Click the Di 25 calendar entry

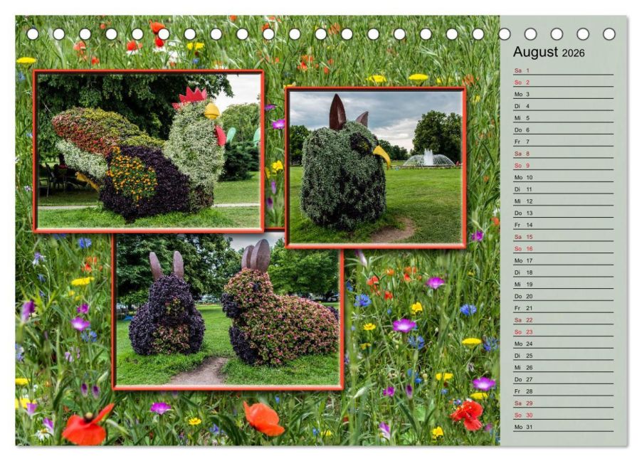pyautogui.click(x=564, y=356)
